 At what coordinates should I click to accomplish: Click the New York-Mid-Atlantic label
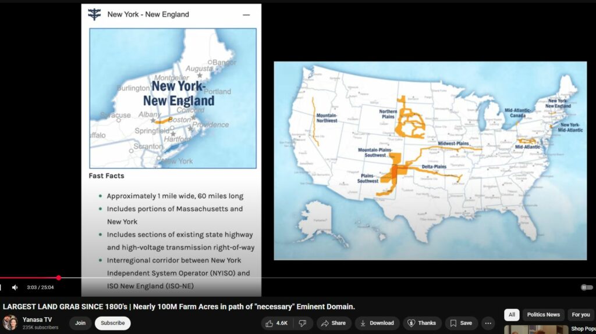tap(570, 127)
